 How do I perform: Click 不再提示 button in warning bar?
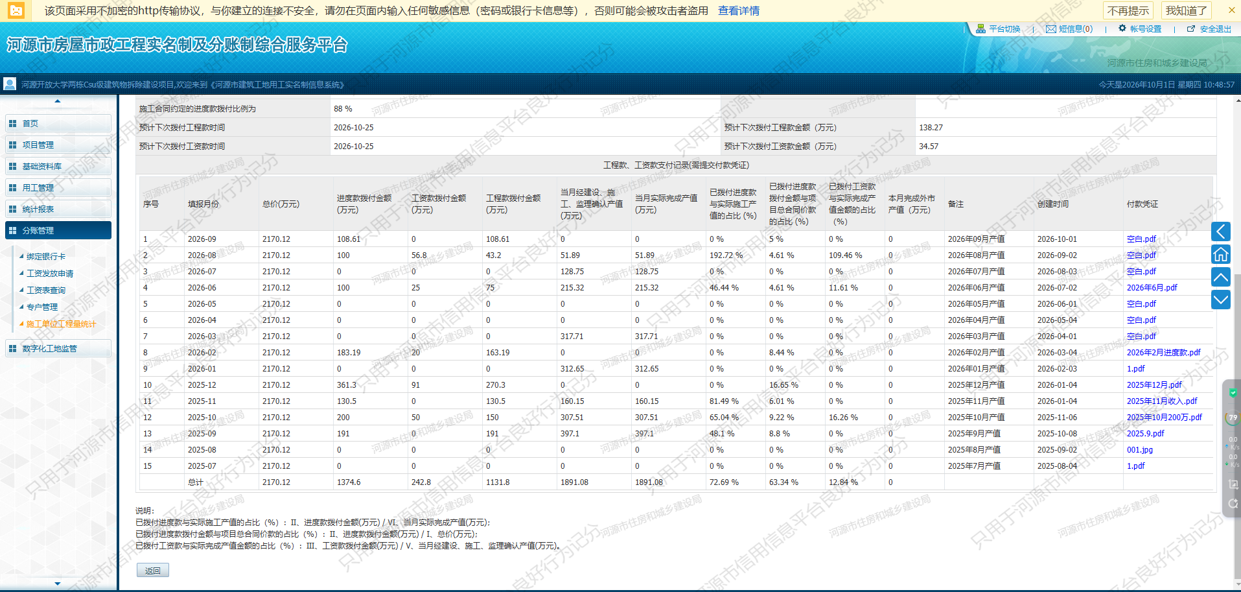1128,10
